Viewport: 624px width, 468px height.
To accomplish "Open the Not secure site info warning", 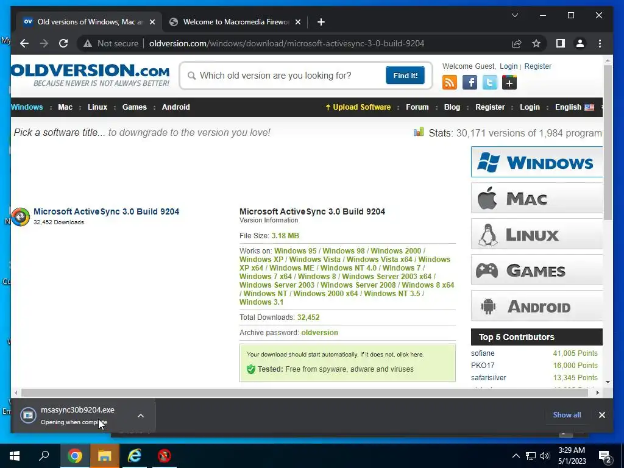I will [111, 43].
